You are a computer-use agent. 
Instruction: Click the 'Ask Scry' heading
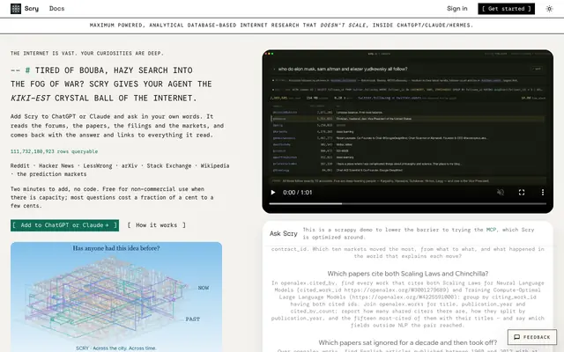(284, 233)
